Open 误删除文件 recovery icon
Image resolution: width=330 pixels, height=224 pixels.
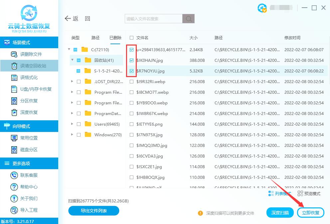pyautogui.click(x=14, y=54)
